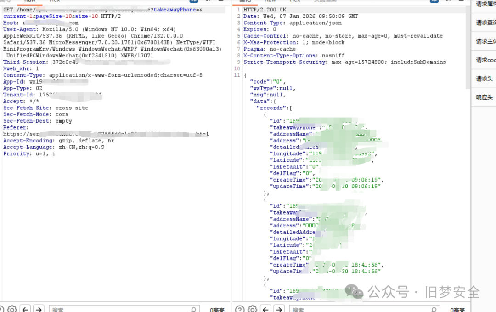Click the Accept: */* header
The height and width of the screenshot is (312, 496).
point(21,102)
